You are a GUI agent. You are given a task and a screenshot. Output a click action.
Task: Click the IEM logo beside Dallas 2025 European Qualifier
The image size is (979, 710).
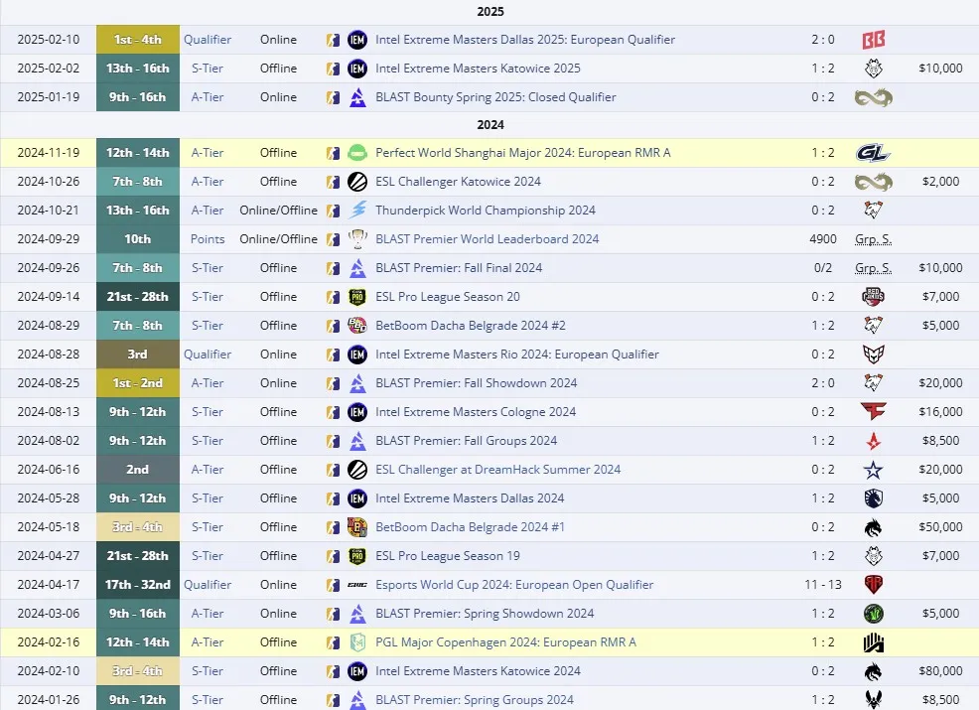357,40
